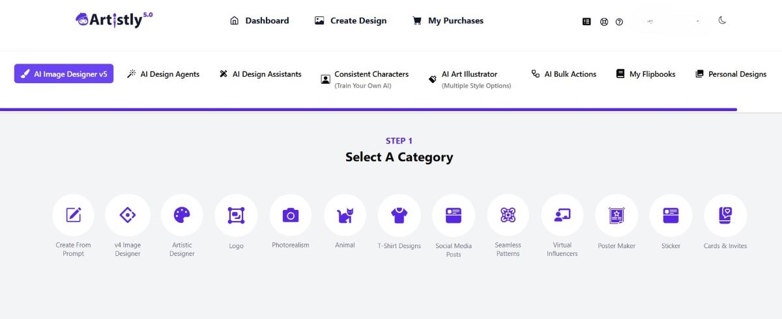This screenshot has height=319, width=782.
Task: Toggle dark mode with the moon icon
Action: click(x=722, y=20)
